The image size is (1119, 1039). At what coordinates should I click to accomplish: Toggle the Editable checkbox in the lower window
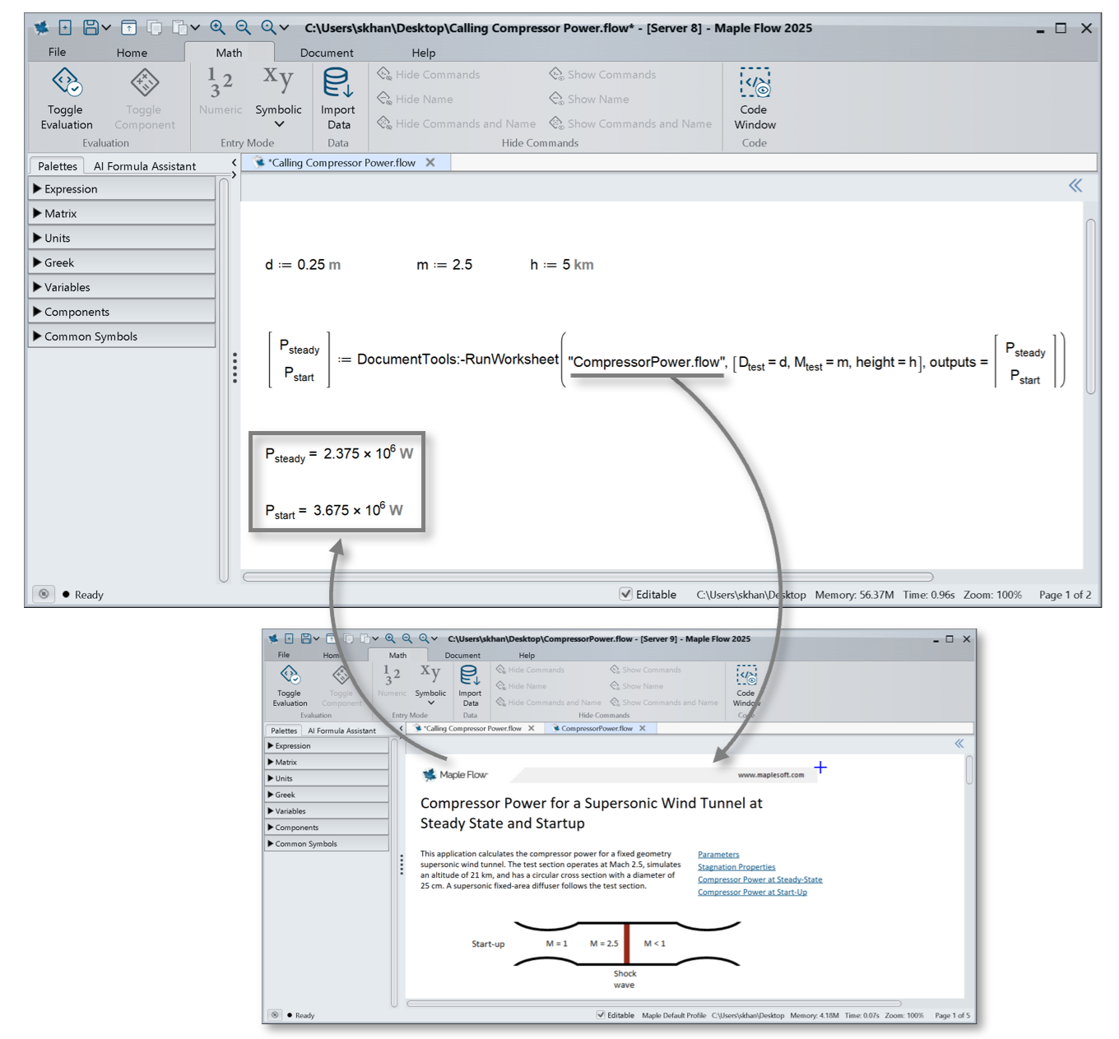(x=601, y=1015)
